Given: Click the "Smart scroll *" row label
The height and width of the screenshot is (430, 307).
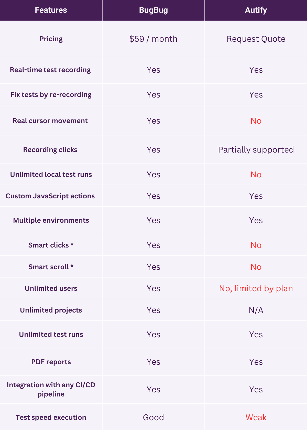Looking at the screenshot, I should click(51, 267).
